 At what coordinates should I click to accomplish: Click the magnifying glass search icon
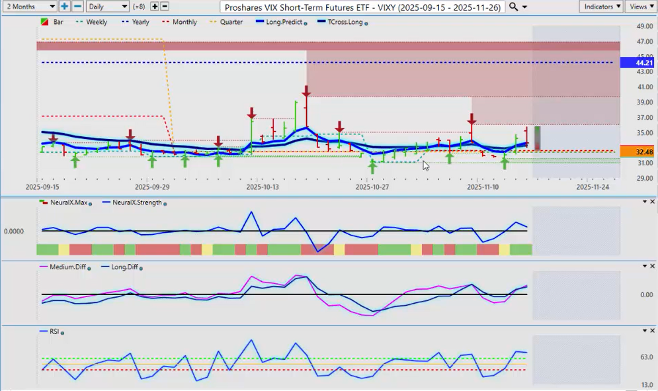pos(514,7)
